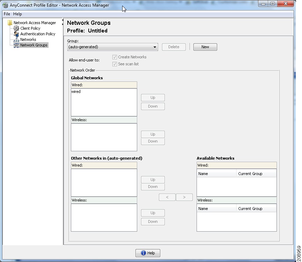Click inside Other Networks Wireless list box
Viewport: 302px width, 262px height.
[x=104, y=218]
